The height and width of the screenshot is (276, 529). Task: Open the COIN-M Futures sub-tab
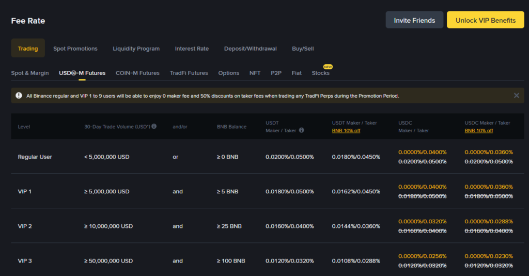137,73
